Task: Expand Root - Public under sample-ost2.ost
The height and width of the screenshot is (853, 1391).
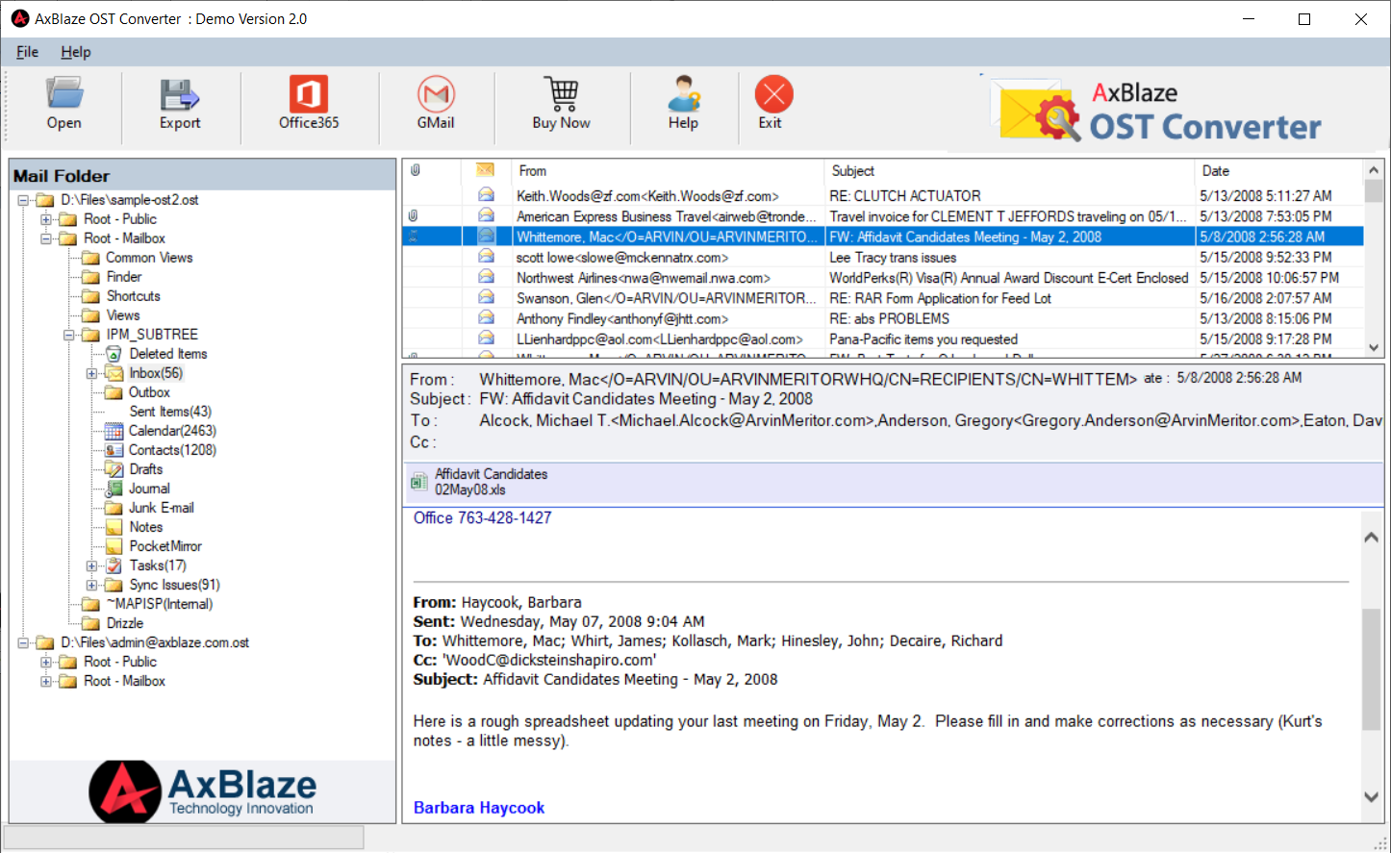Action: coord(46,219)
